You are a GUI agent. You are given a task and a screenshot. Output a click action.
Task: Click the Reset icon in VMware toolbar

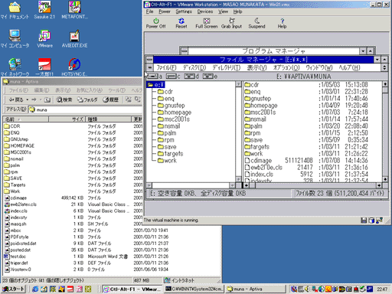pyautogui.click(x=181, y=23)
